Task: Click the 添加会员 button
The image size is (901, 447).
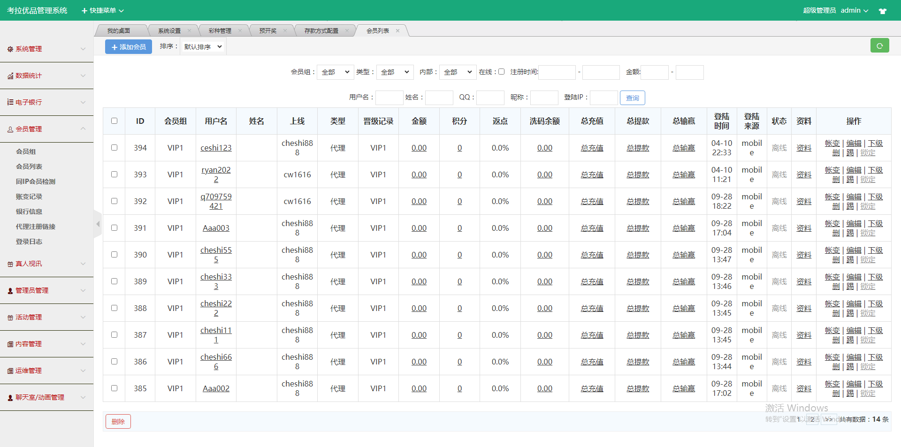Action: click(x=128, y=47)
